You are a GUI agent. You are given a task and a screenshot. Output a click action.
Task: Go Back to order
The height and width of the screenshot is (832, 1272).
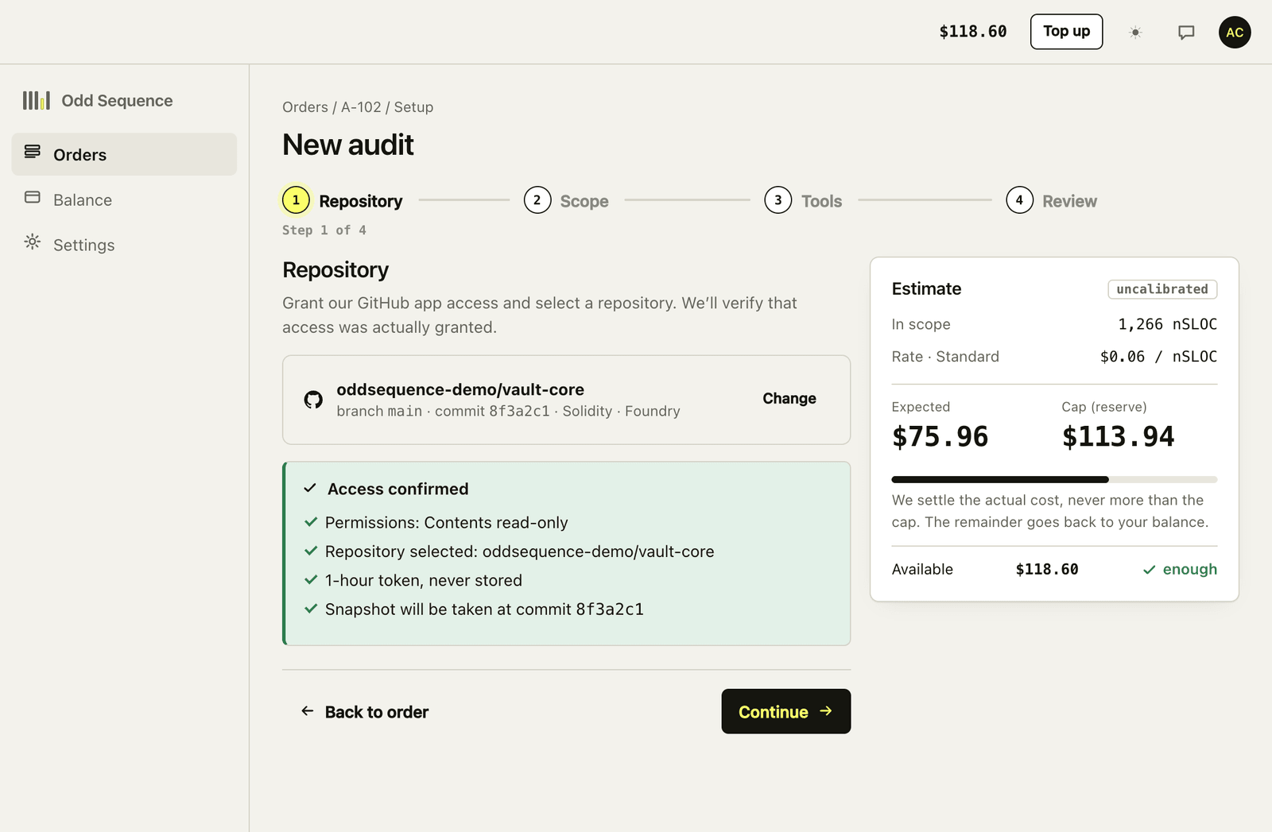point(365,712)
